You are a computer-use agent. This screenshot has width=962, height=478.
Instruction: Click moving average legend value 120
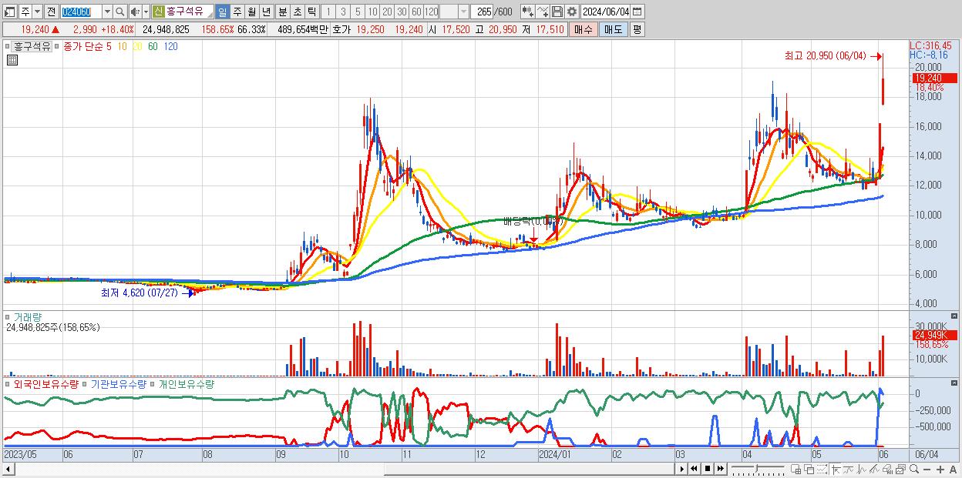pyautogui.click(x=171, y=46)
